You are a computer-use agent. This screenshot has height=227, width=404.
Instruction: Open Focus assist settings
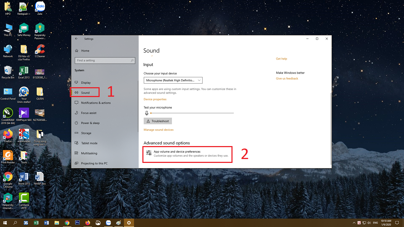pos(88,113)
